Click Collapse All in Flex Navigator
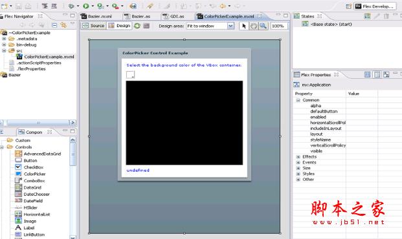The height and width of the screenshot is (239, 402). tap(54, 25)
